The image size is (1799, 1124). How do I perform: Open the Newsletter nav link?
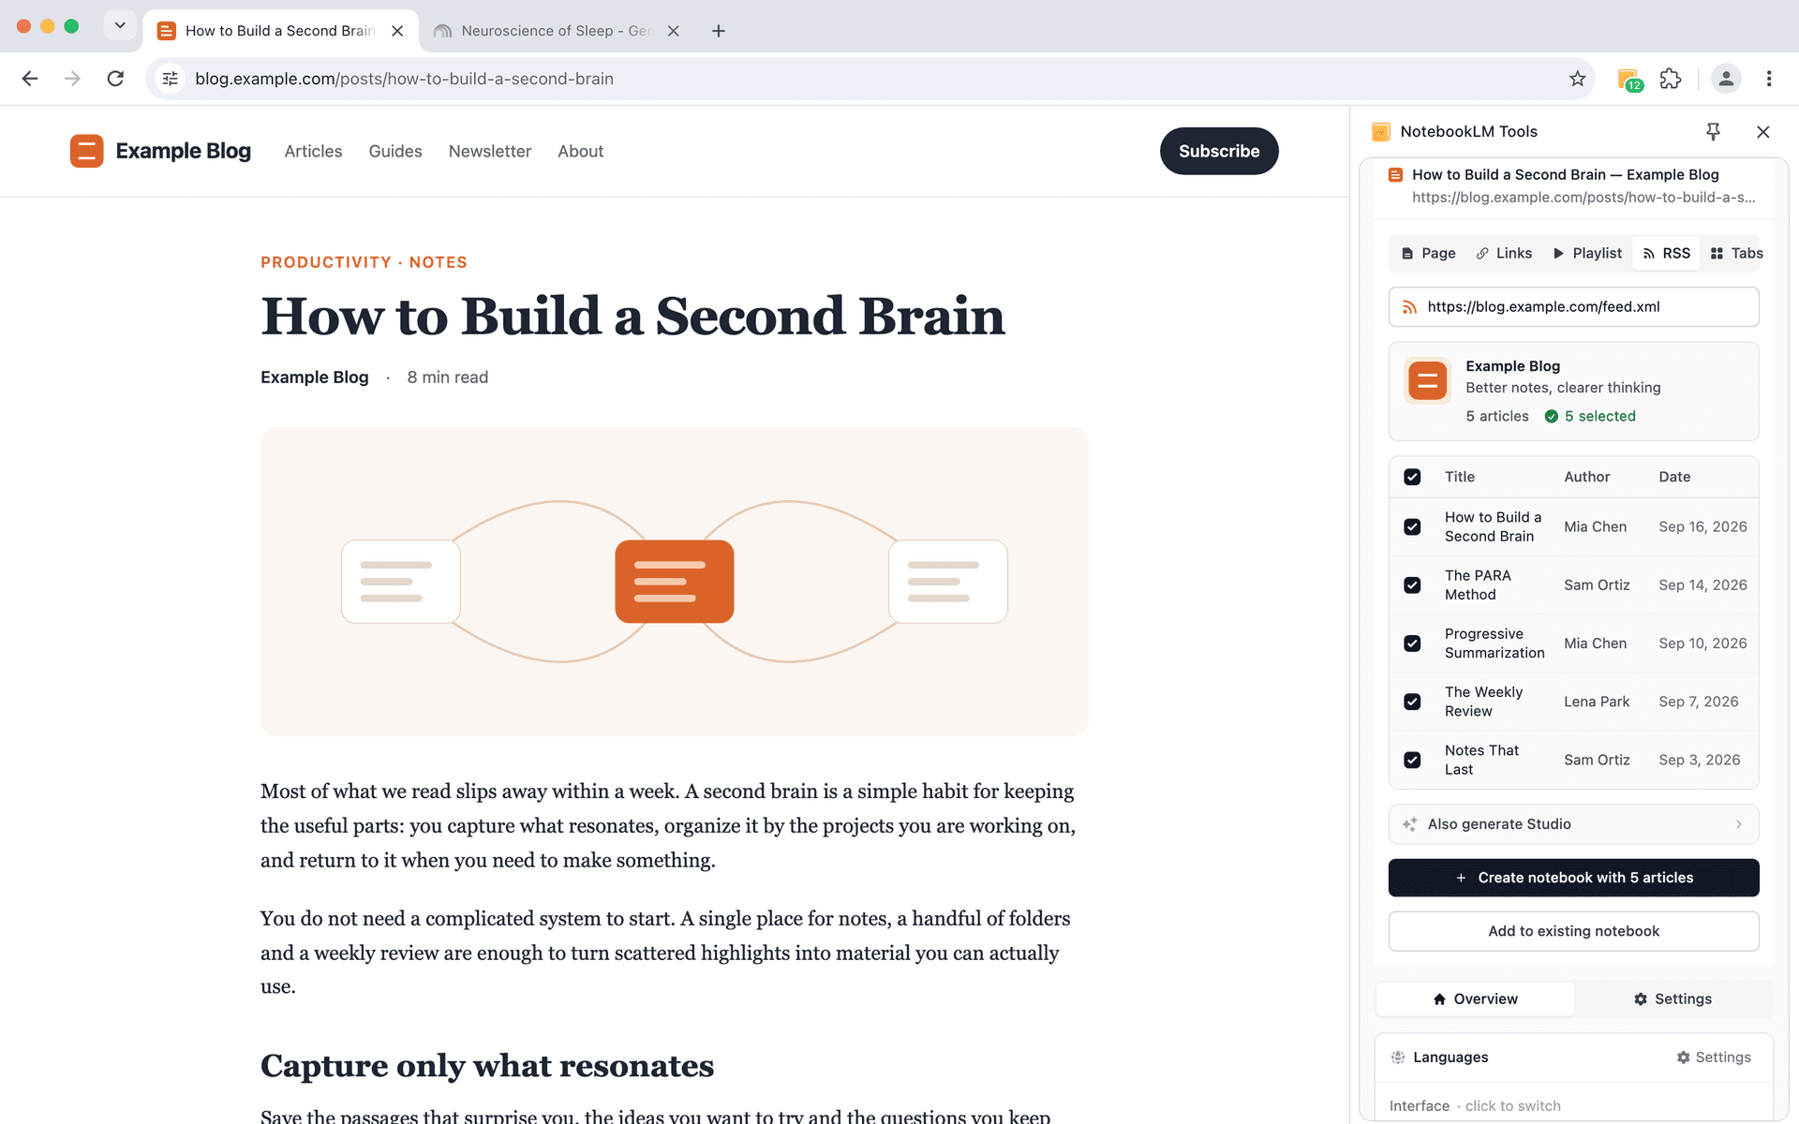[x=490, y=151]
